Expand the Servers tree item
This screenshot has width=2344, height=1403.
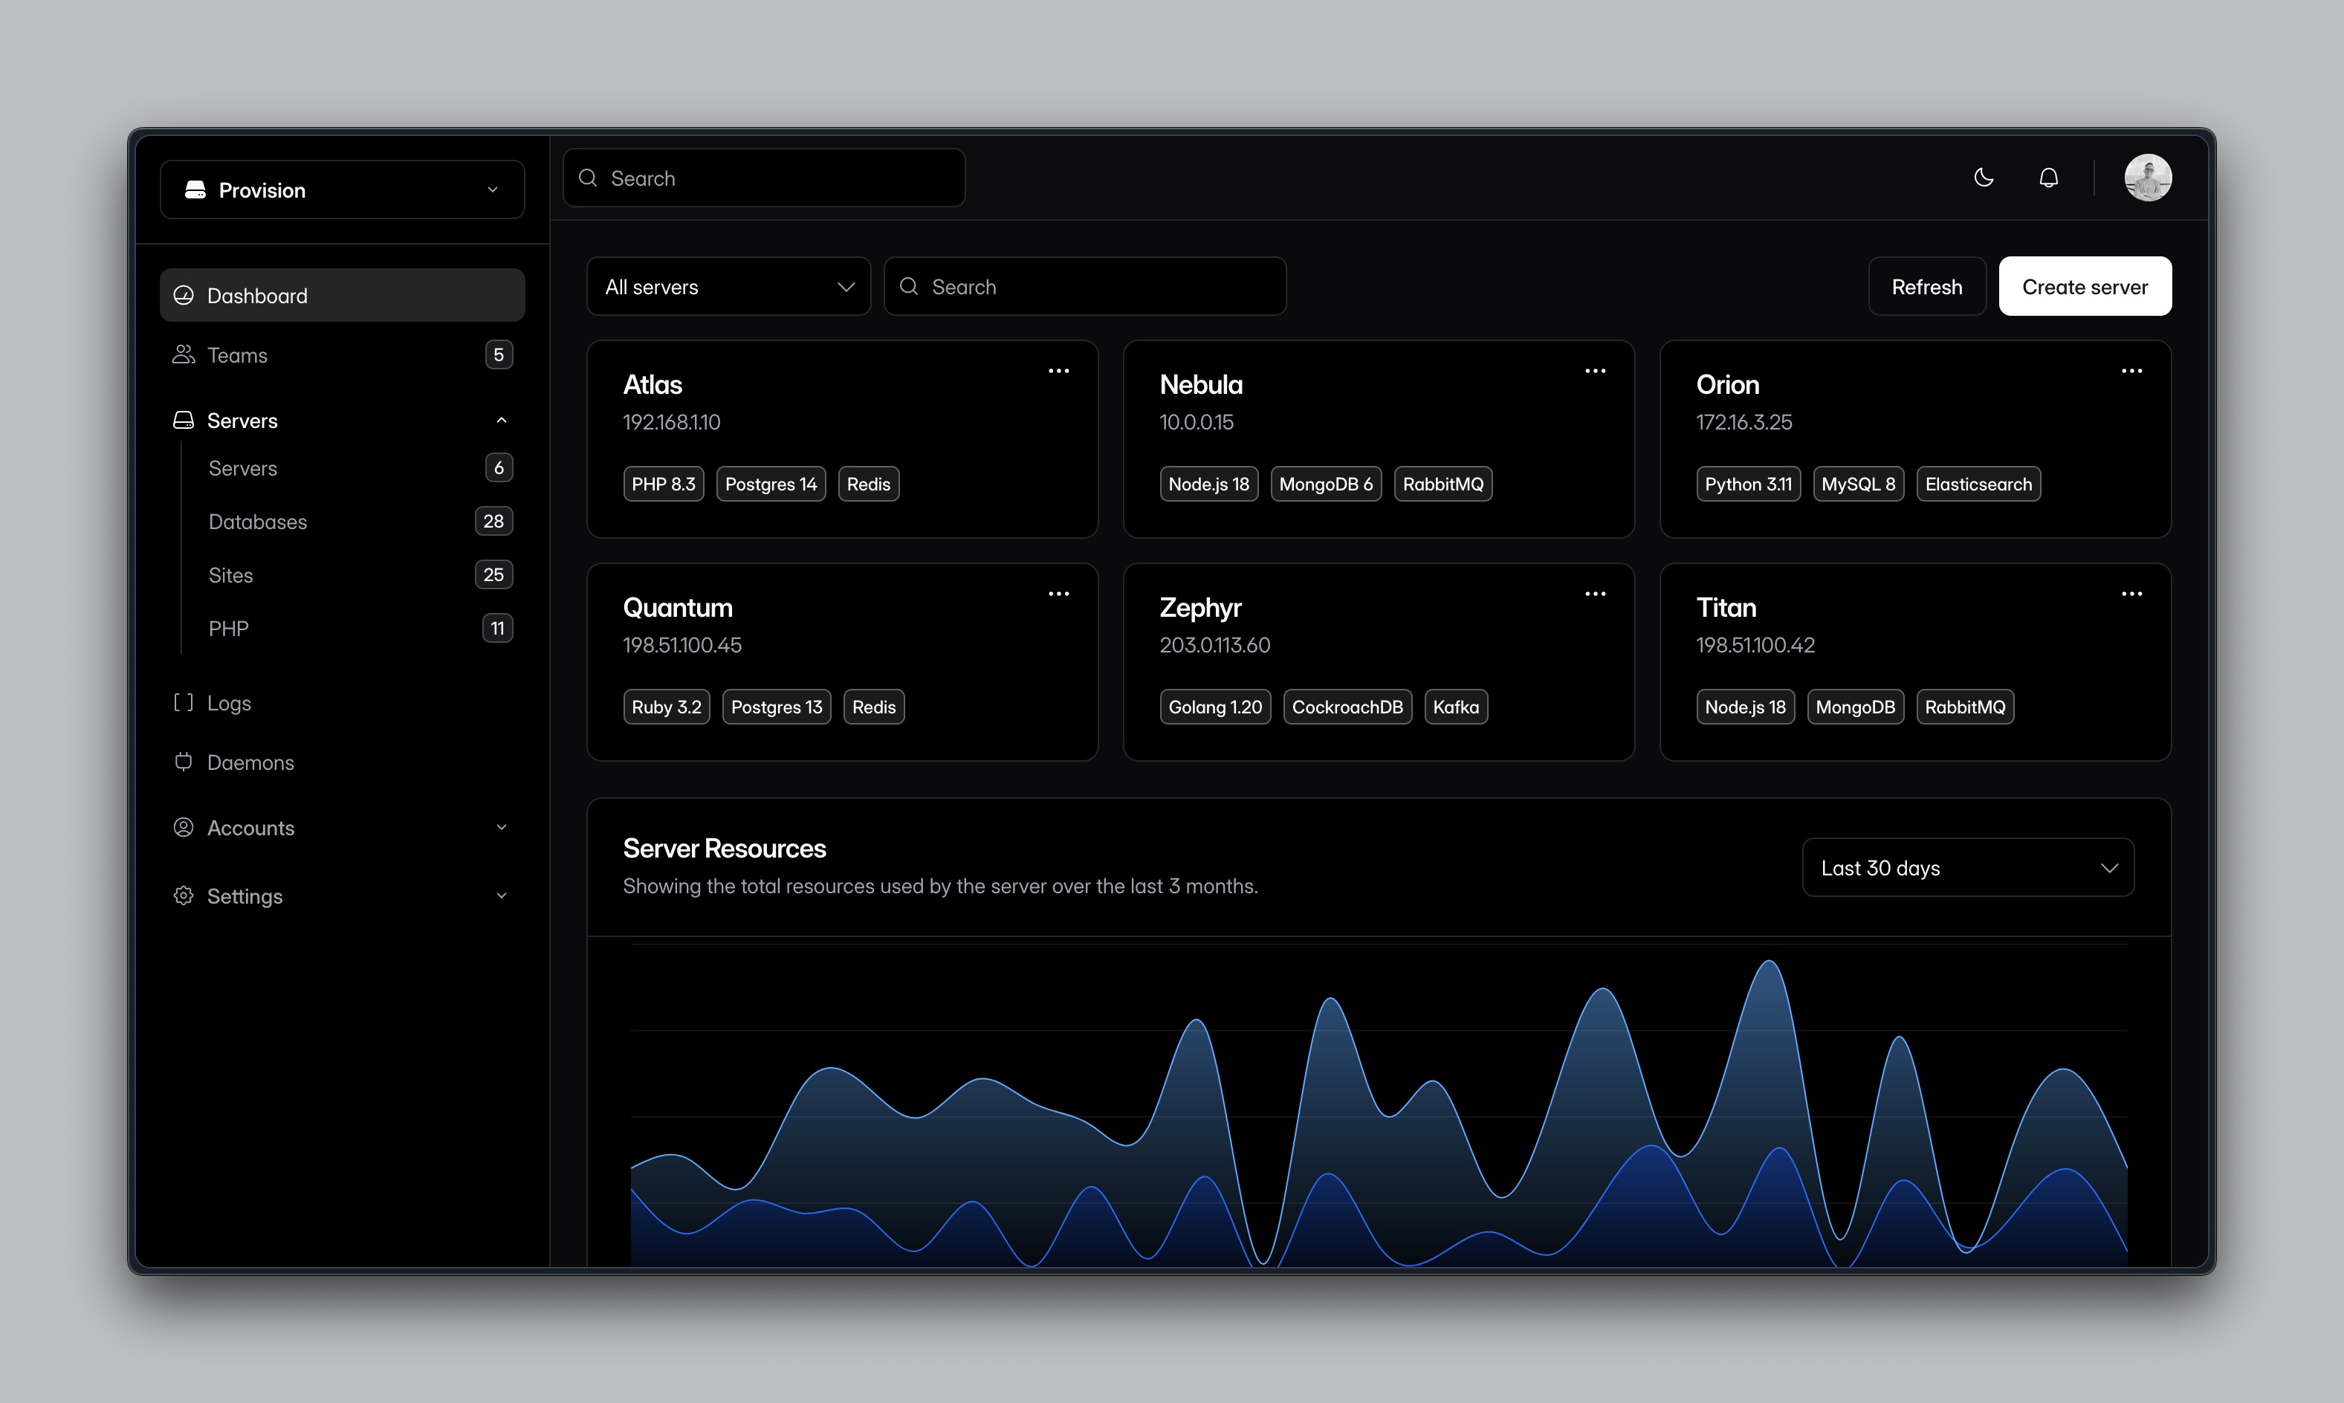(501, 419)
